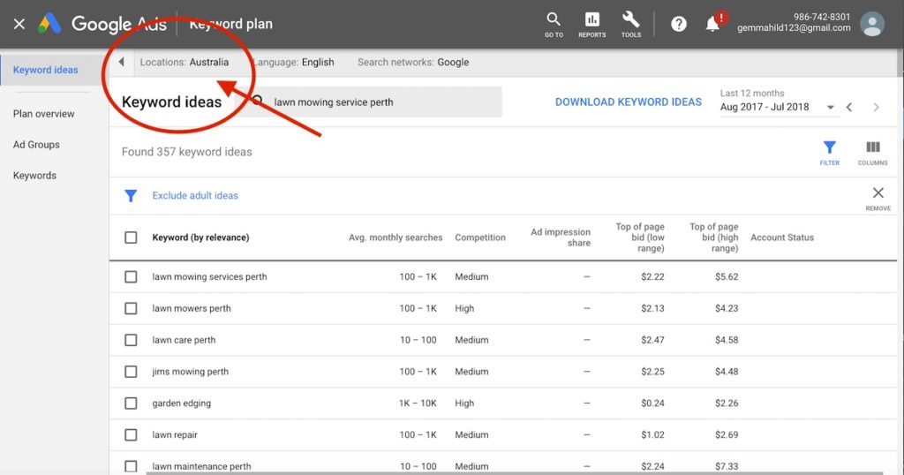
Task: Check lawn mowers perth row
Action: (x=131, y=308)
